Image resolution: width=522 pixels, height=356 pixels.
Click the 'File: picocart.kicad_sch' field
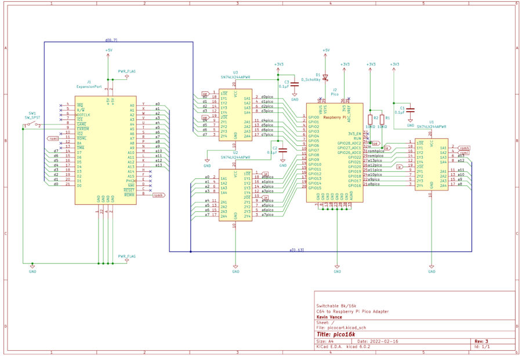pos(341,328)
